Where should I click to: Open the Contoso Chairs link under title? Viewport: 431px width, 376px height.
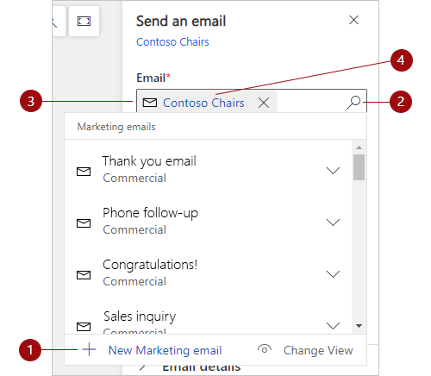pos(172,42)
